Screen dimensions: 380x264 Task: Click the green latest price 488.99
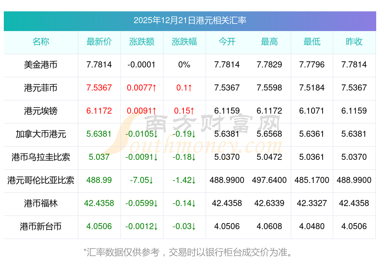coord(99,180)
